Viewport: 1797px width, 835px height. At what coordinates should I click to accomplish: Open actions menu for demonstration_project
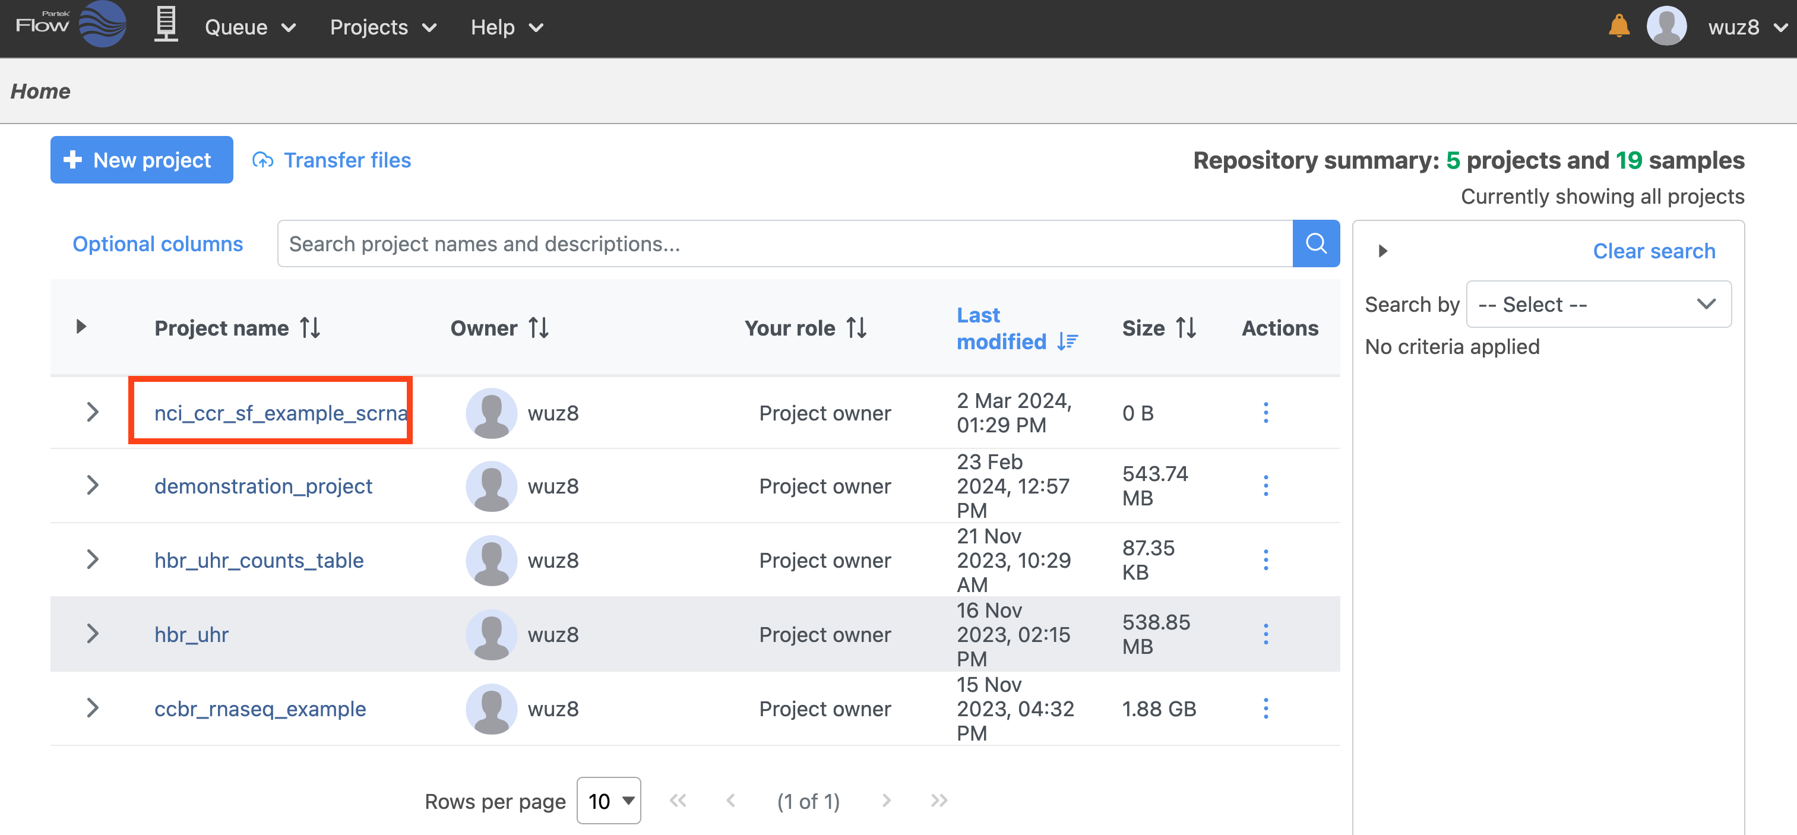click(1266, 486)
